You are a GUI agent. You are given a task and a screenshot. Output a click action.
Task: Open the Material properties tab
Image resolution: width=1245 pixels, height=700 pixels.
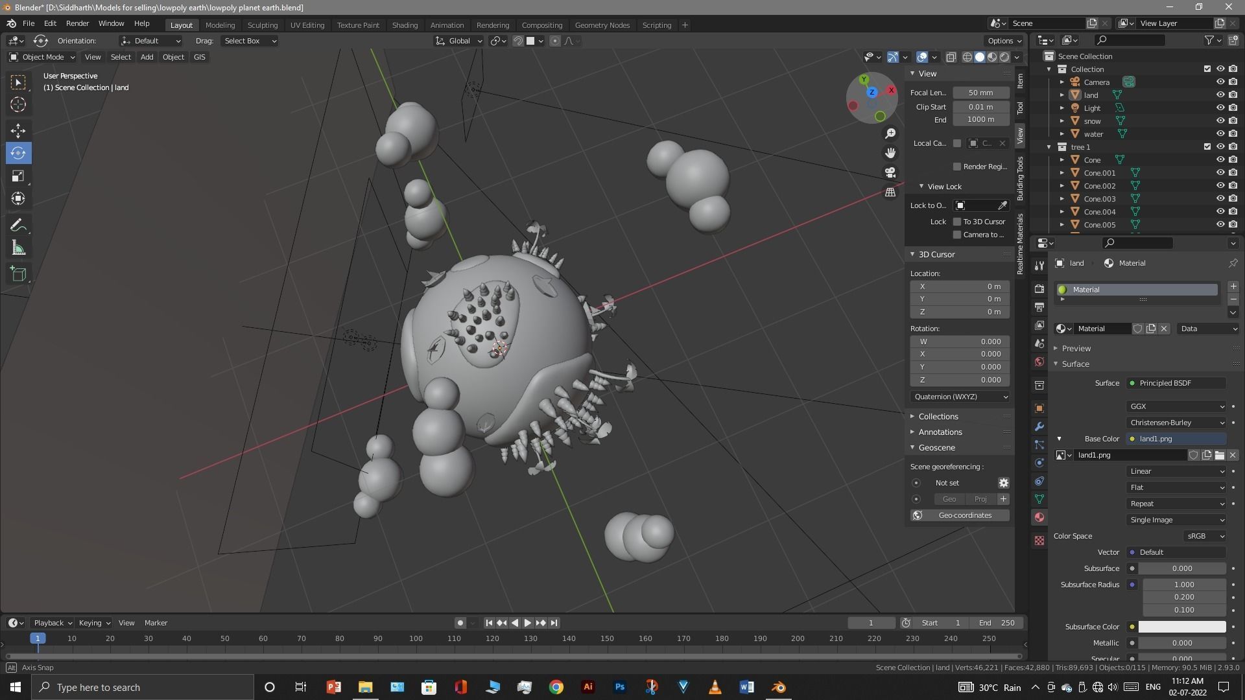(1039, 517)
